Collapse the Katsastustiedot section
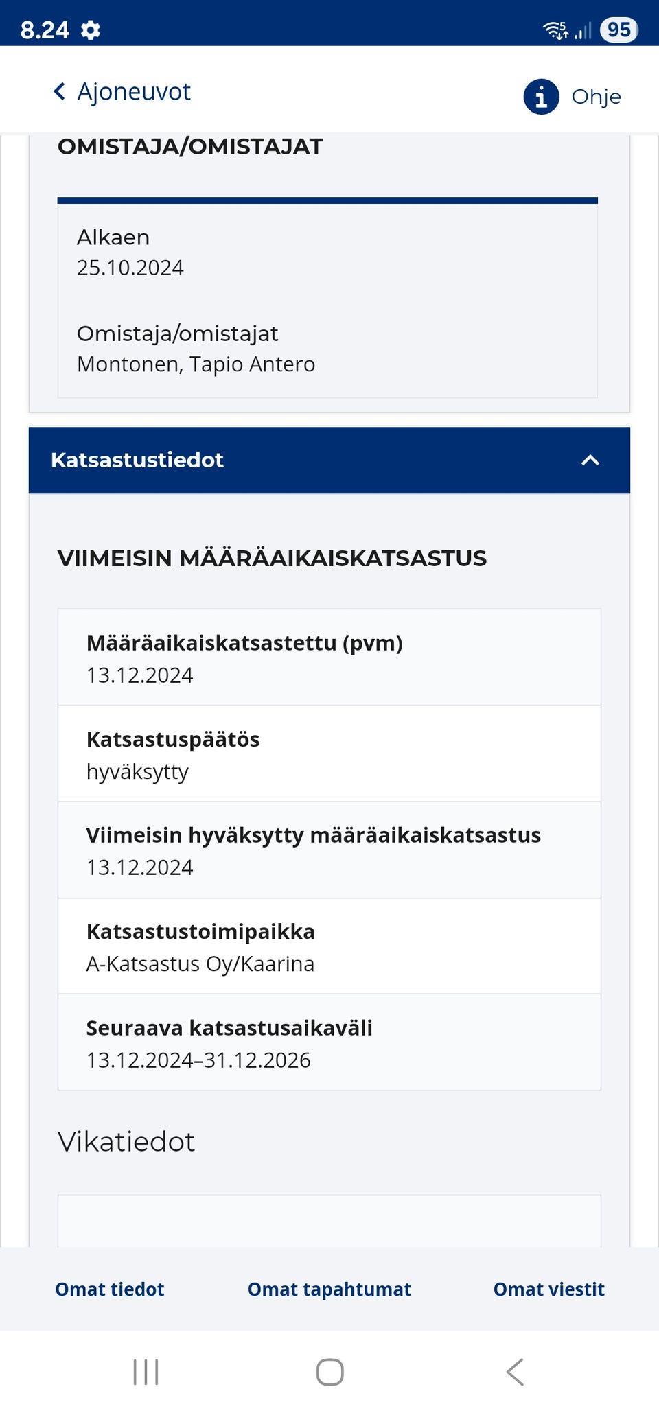Viewport: 659px width, 1413px height. [x=589, y=460]
